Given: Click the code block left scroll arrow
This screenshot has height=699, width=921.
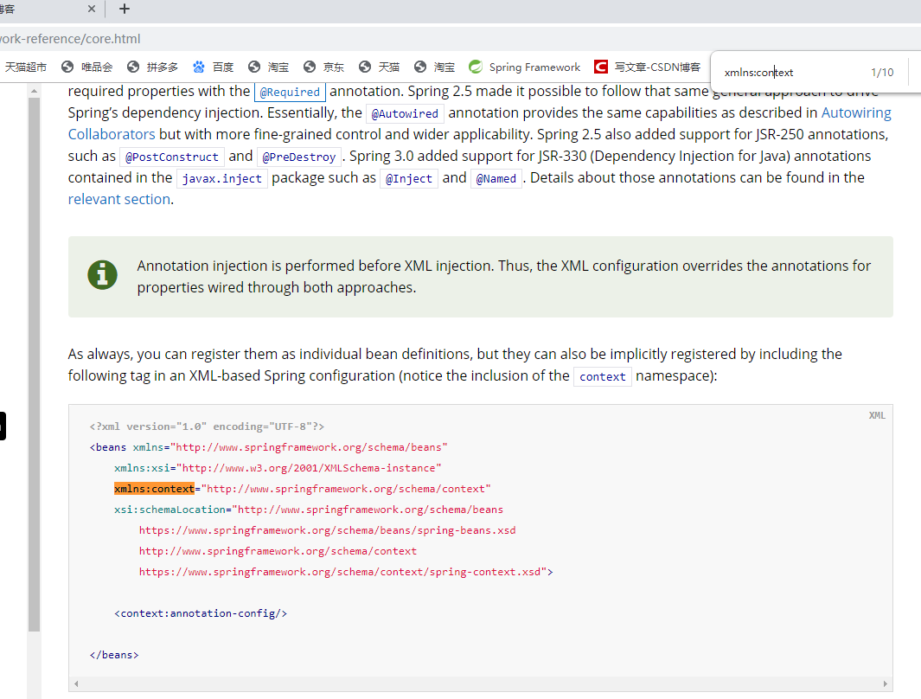Looking at the screenshot, I should click(76, 683).
